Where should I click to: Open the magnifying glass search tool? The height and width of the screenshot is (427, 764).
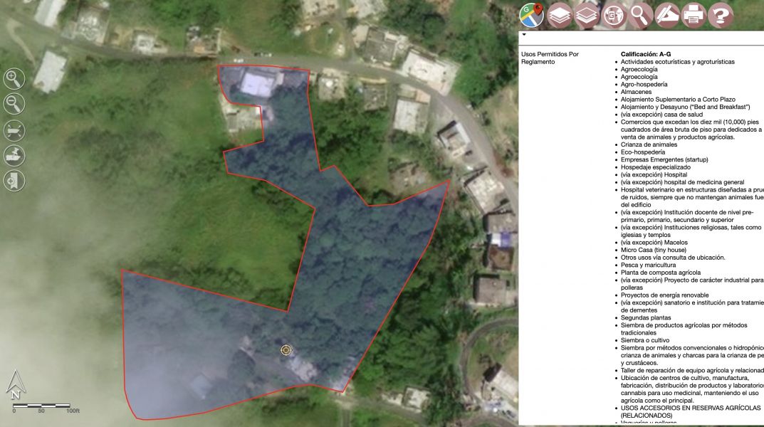pos(641,14)
